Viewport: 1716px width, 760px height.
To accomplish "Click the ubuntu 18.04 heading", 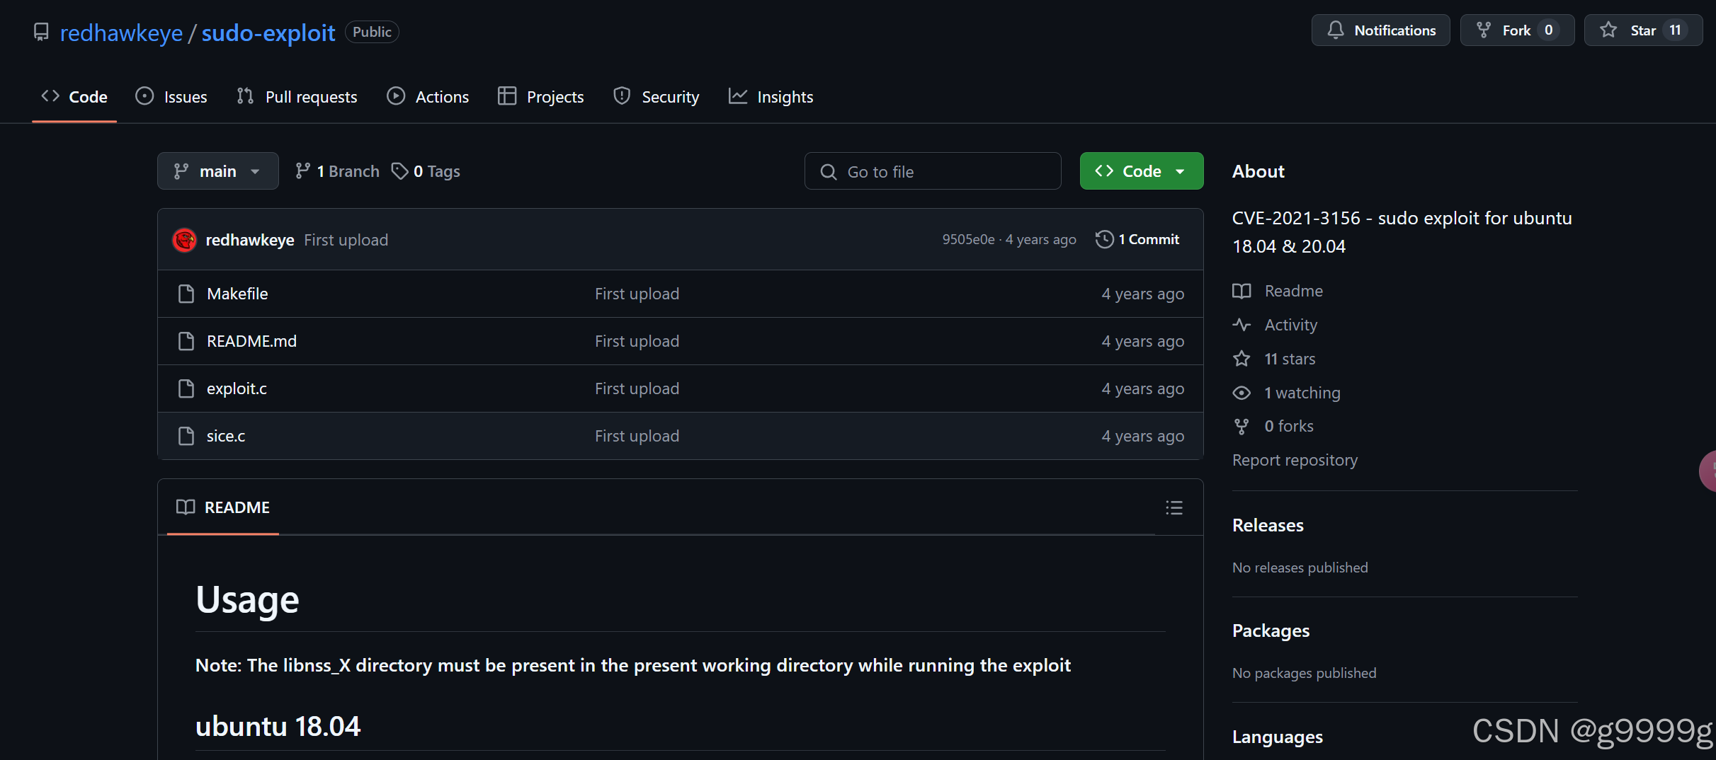I will tap(278, 727).
